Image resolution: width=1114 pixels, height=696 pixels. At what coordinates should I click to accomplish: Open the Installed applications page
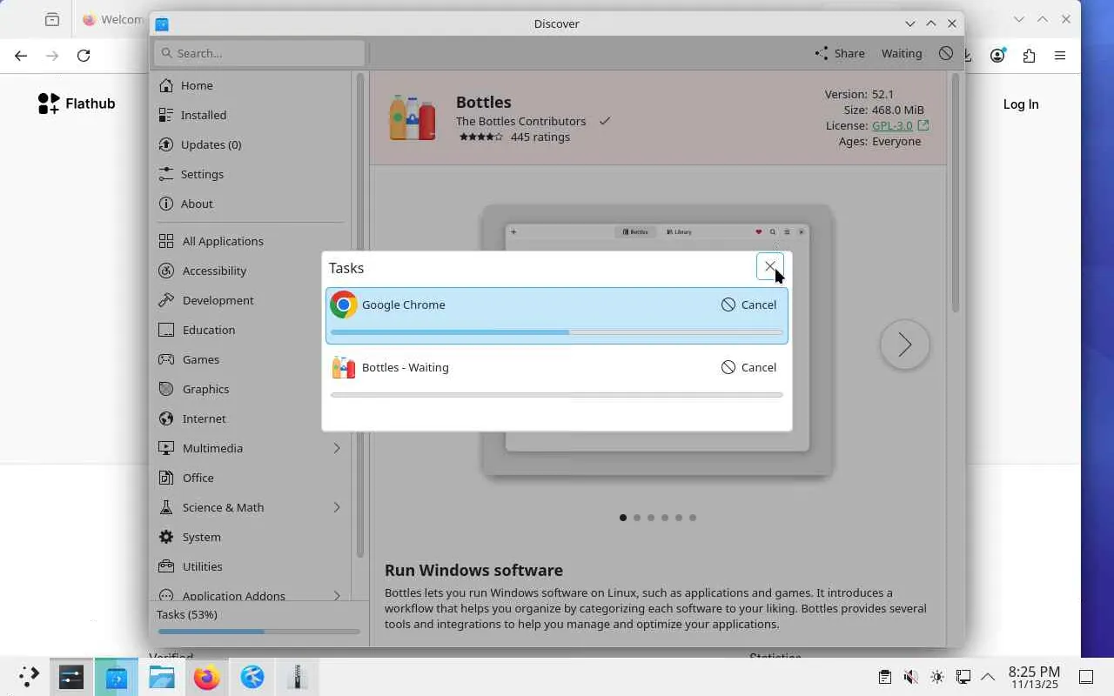click(252, 115)
